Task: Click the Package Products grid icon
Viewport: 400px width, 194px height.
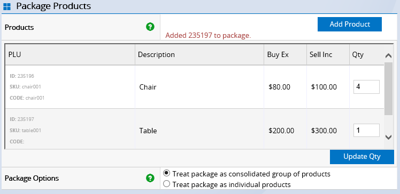Action: coord(7,6)
